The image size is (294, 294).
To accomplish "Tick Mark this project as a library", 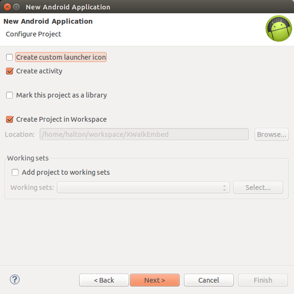I will point(9,95).
